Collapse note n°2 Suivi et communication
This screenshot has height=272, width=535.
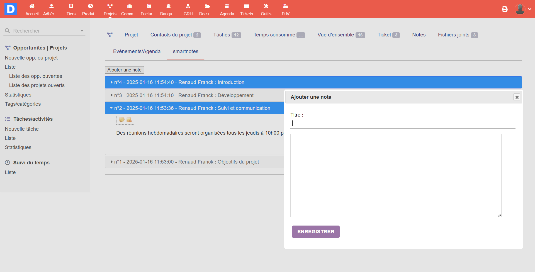[x=192, y=108]
